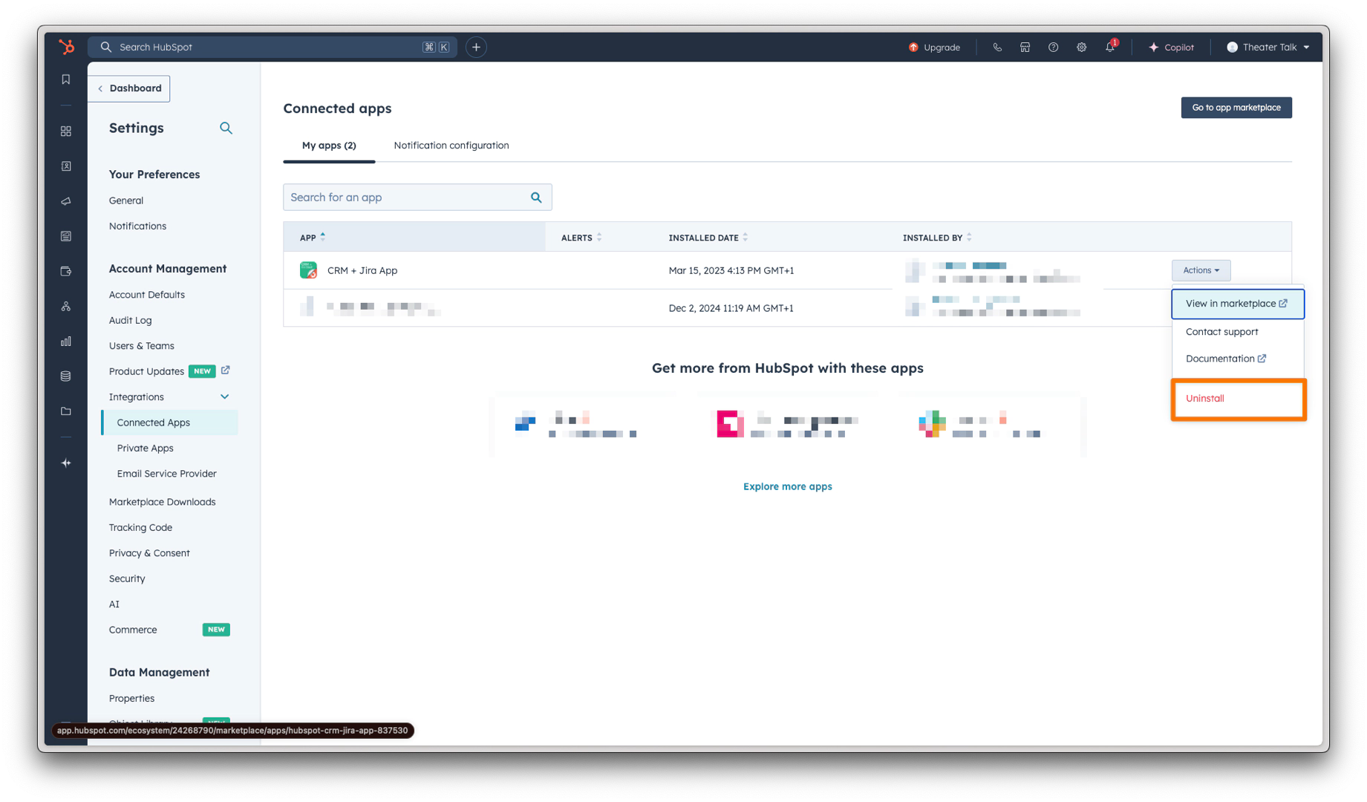Image resolution: width=1367 pixels, height=802 pixels.
Task: Click Go to app marketplace button
Action: coord(1236,108)
